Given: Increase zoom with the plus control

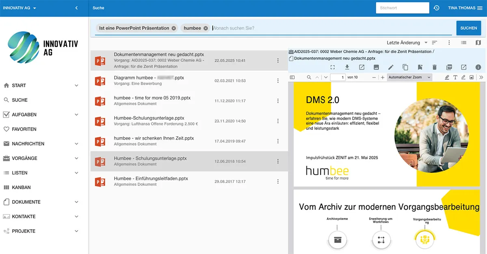Looking at the screenshot, I should (382, 77).
